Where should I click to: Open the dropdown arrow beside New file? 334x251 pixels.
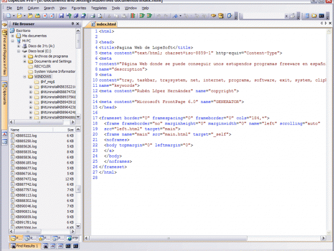[14, 16]
